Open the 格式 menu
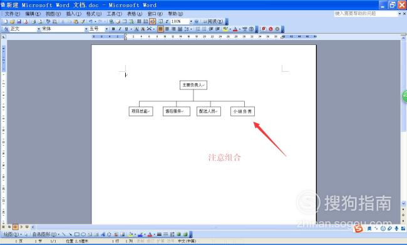407x245 pixels. (x=94, y=14)
